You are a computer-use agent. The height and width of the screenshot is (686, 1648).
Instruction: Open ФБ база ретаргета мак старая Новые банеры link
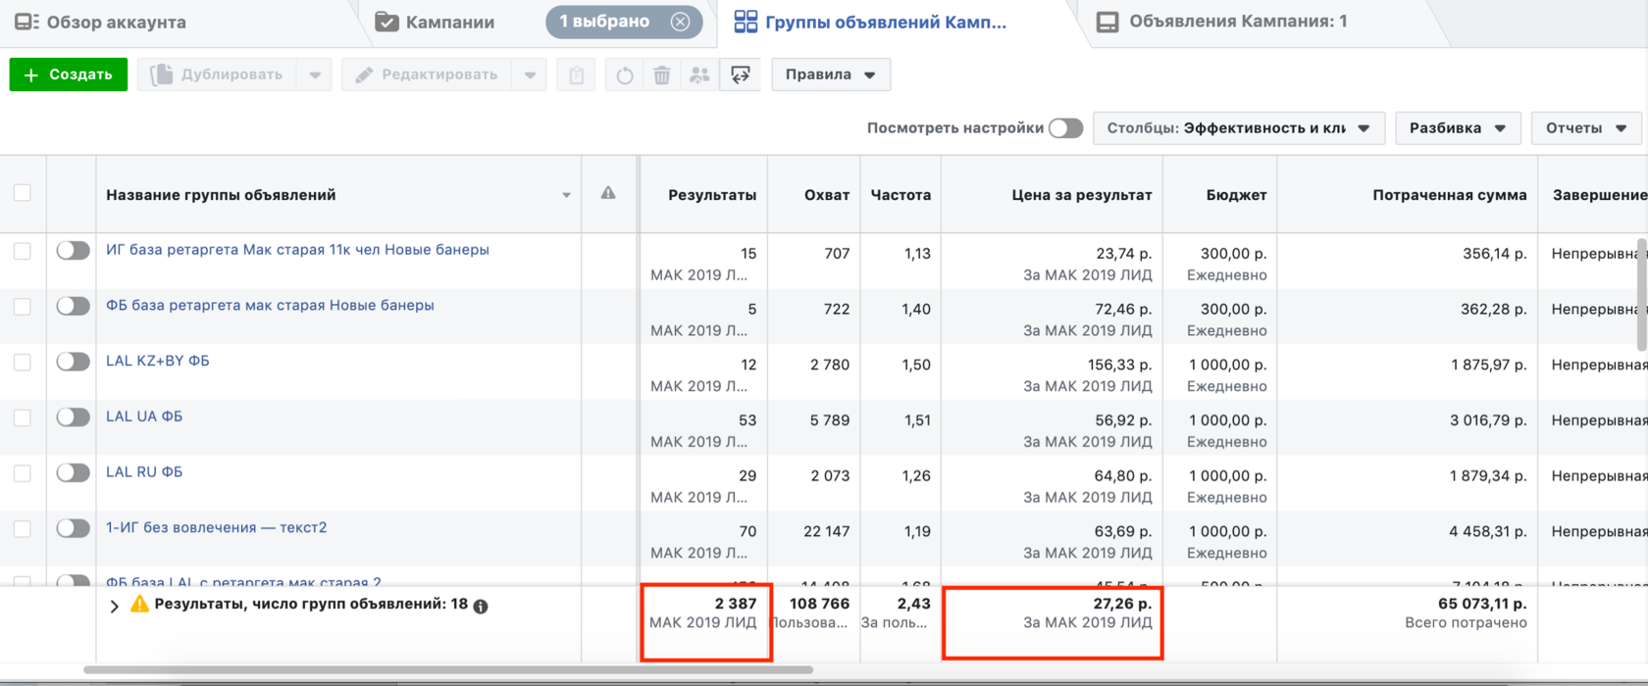(270, 306)
